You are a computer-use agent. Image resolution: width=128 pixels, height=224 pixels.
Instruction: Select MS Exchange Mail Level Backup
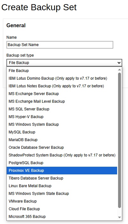click(62, 101)
